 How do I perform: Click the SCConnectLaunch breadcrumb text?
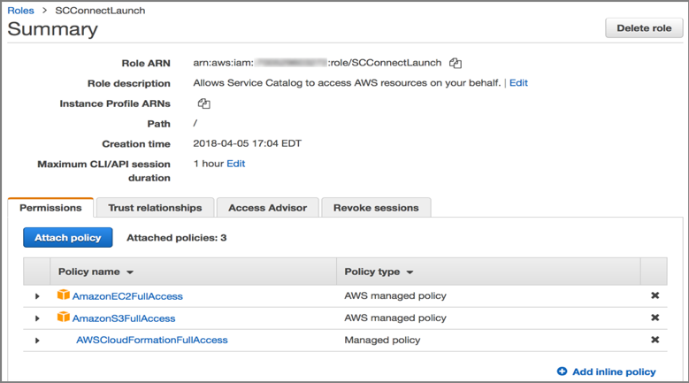click(x=100, y=11)
